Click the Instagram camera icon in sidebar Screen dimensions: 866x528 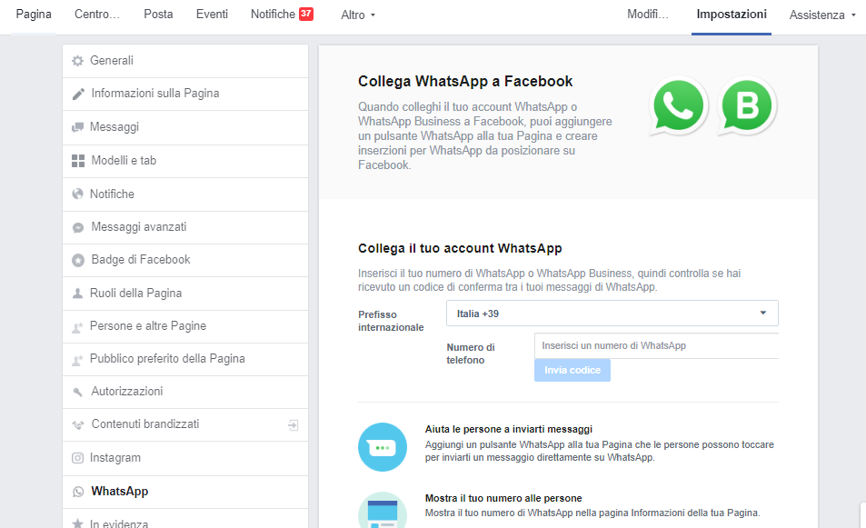pyautogui.click(x=78, y=458)
